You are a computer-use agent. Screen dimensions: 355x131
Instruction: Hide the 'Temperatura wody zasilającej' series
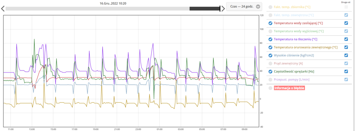[x=270, y=23]
